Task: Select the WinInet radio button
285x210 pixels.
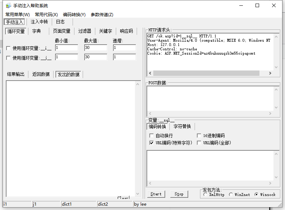Action: pyautogui.click(x=231, y=195)
